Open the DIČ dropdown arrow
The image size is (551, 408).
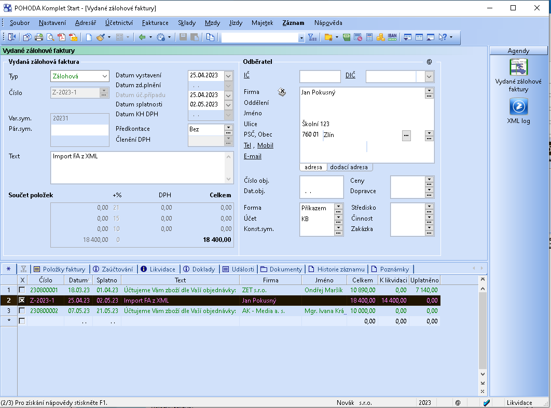(429, 77)
